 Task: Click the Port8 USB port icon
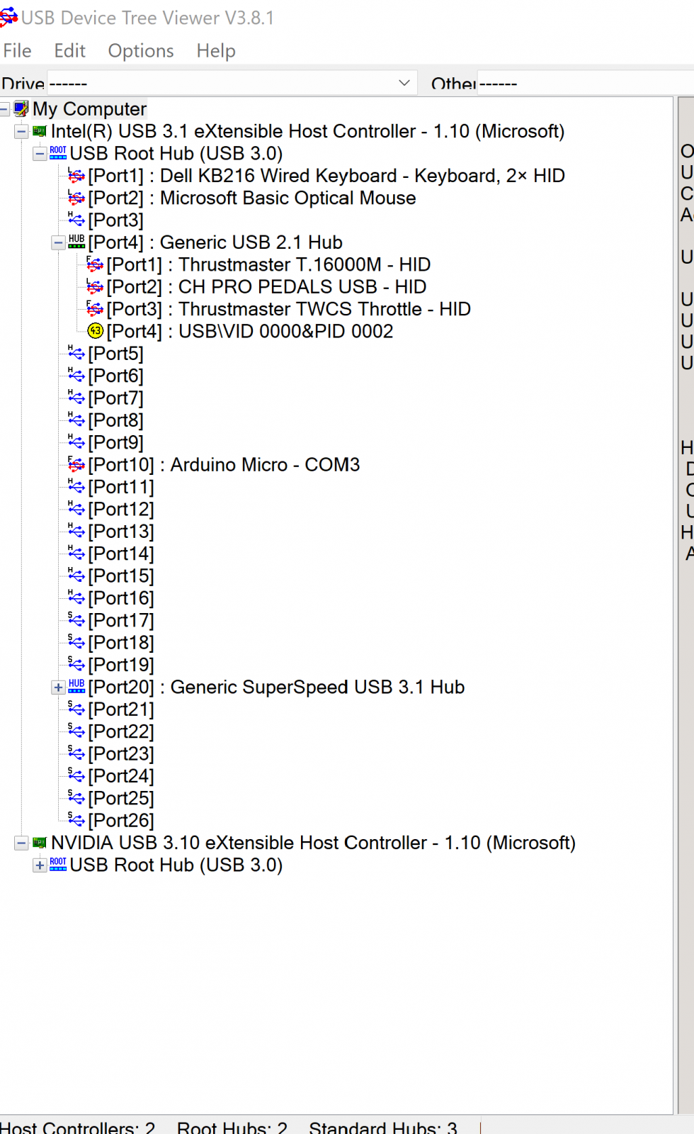(76, 420)
